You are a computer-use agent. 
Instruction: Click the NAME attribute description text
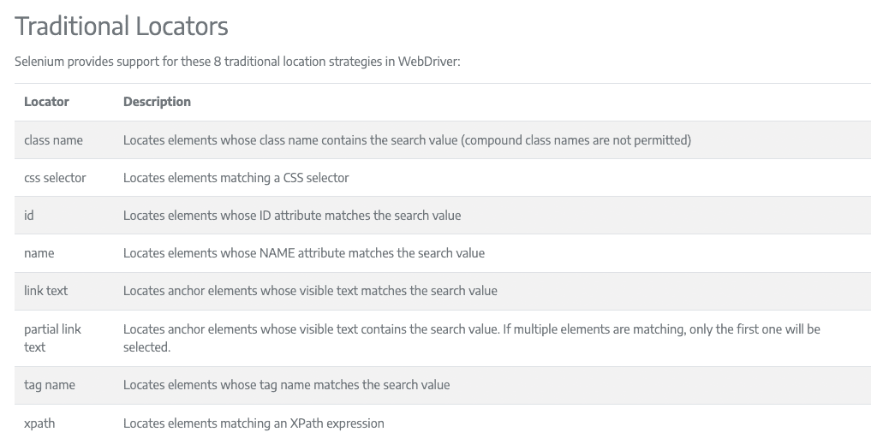[304, 253]
